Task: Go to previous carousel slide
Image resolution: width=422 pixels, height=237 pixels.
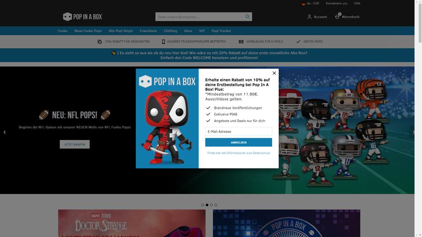Action: pos(4,132)
